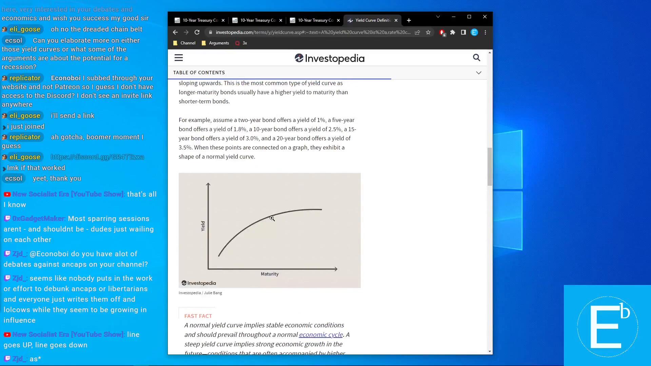Click the yield curve graph image
The height and width of the screenshot is (366, 651).
270,230
